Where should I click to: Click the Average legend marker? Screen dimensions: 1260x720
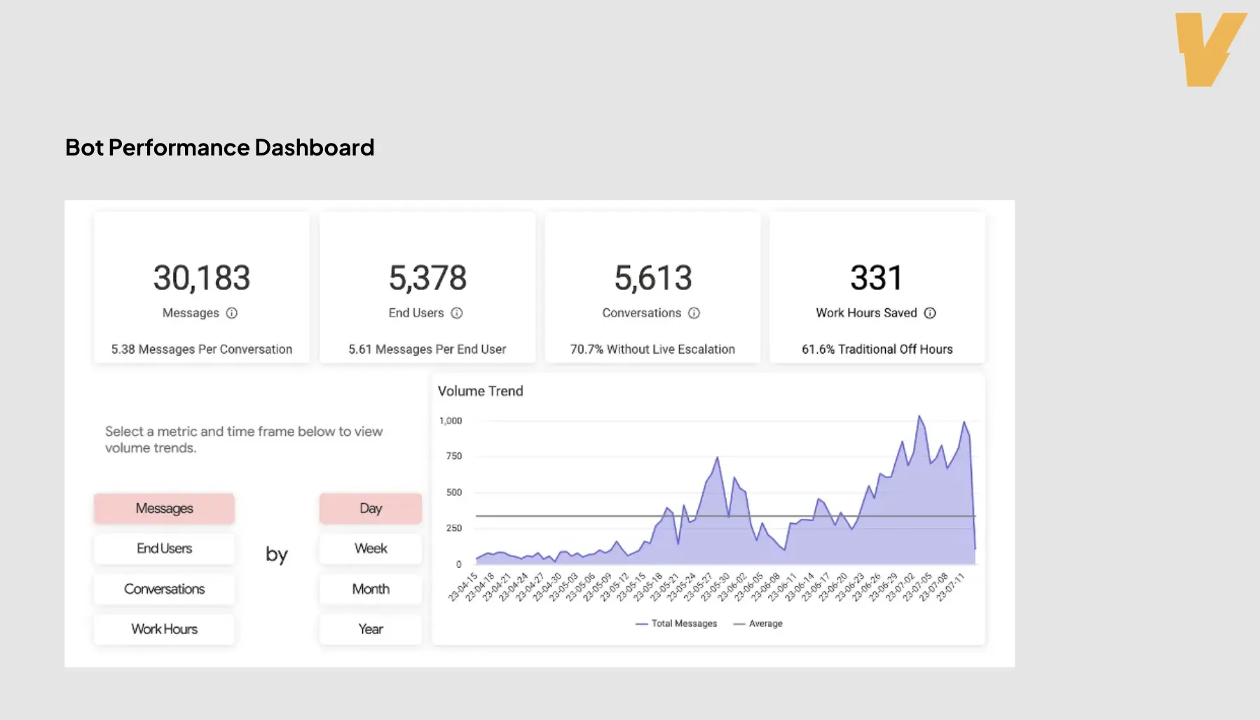(738, 623)
